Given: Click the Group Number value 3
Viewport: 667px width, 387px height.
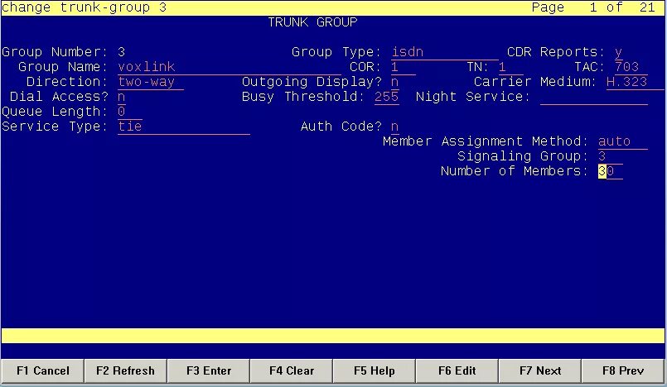Looking at the screenshot, I should (x=122, y=52).
